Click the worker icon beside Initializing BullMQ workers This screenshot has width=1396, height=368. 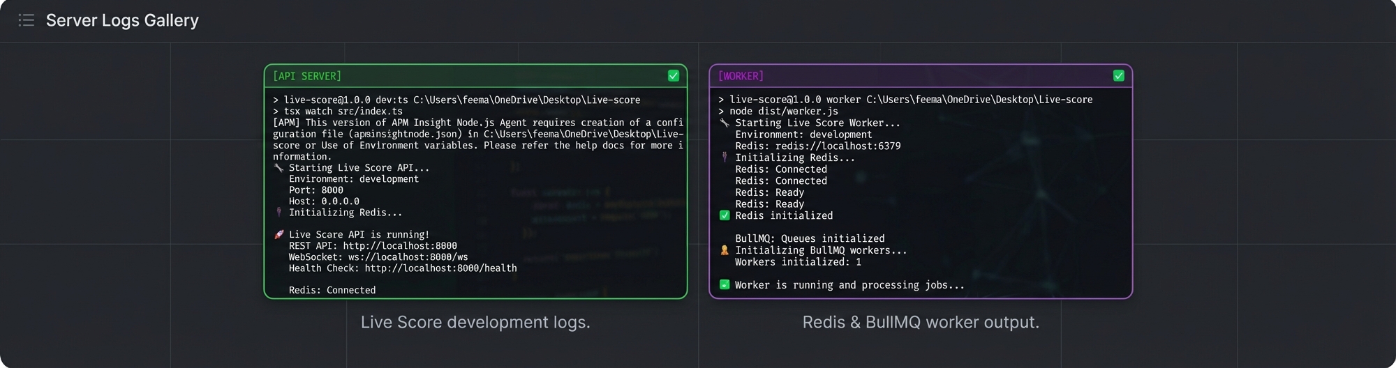(724, 250)
